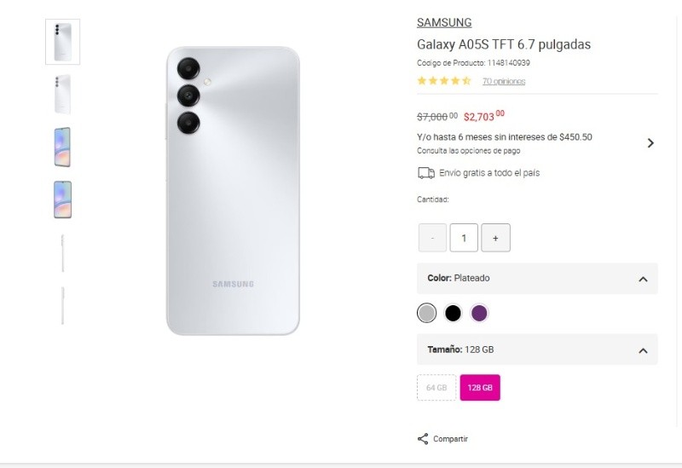The width and height of the screenshot is (682, 468).
Task: Select first thumbnail of phone back
Action: (x=62, y=42)
